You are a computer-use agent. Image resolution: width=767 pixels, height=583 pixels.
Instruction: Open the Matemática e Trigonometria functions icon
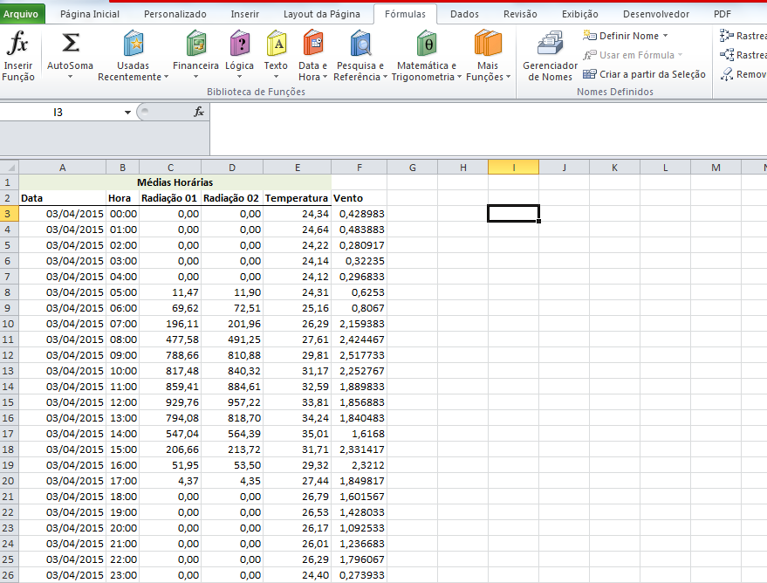[x=427, y=44]
